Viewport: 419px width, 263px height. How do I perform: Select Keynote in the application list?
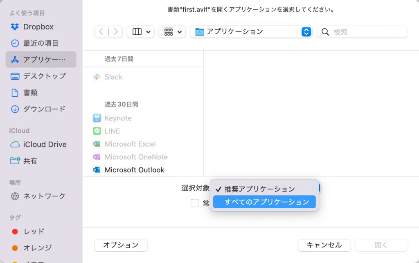(x=143, y=118)
